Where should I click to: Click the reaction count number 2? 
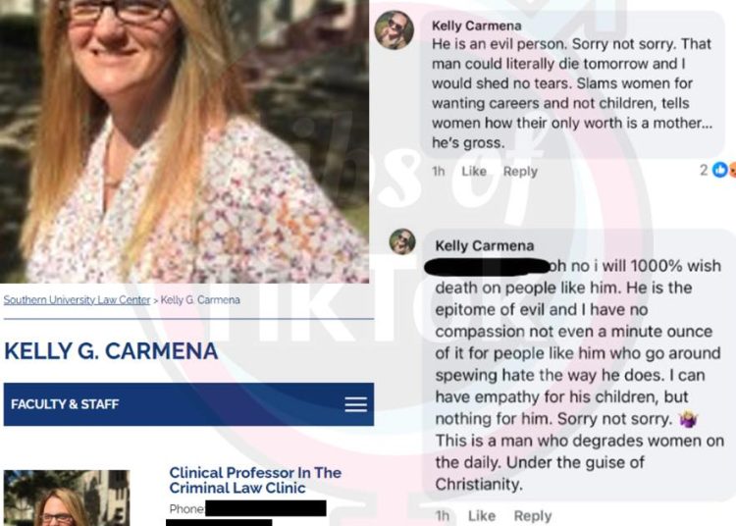(704, 170)
